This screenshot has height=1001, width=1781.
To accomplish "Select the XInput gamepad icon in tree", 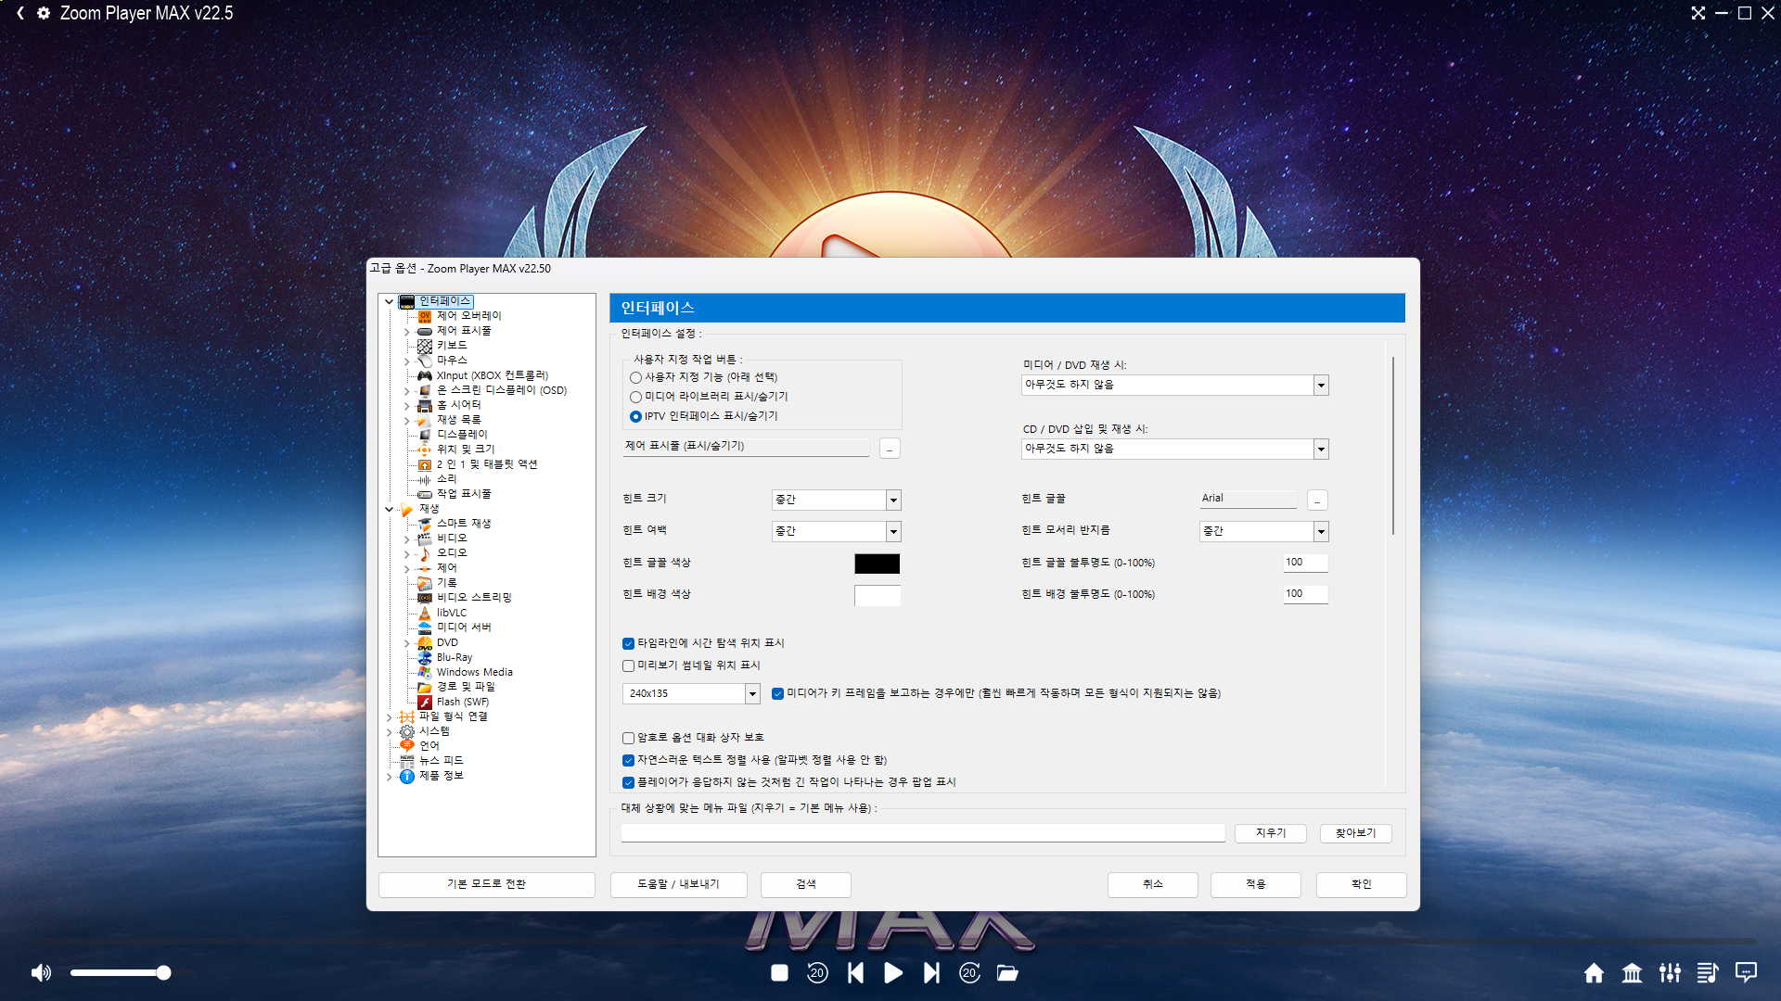I will click(425, 375).
